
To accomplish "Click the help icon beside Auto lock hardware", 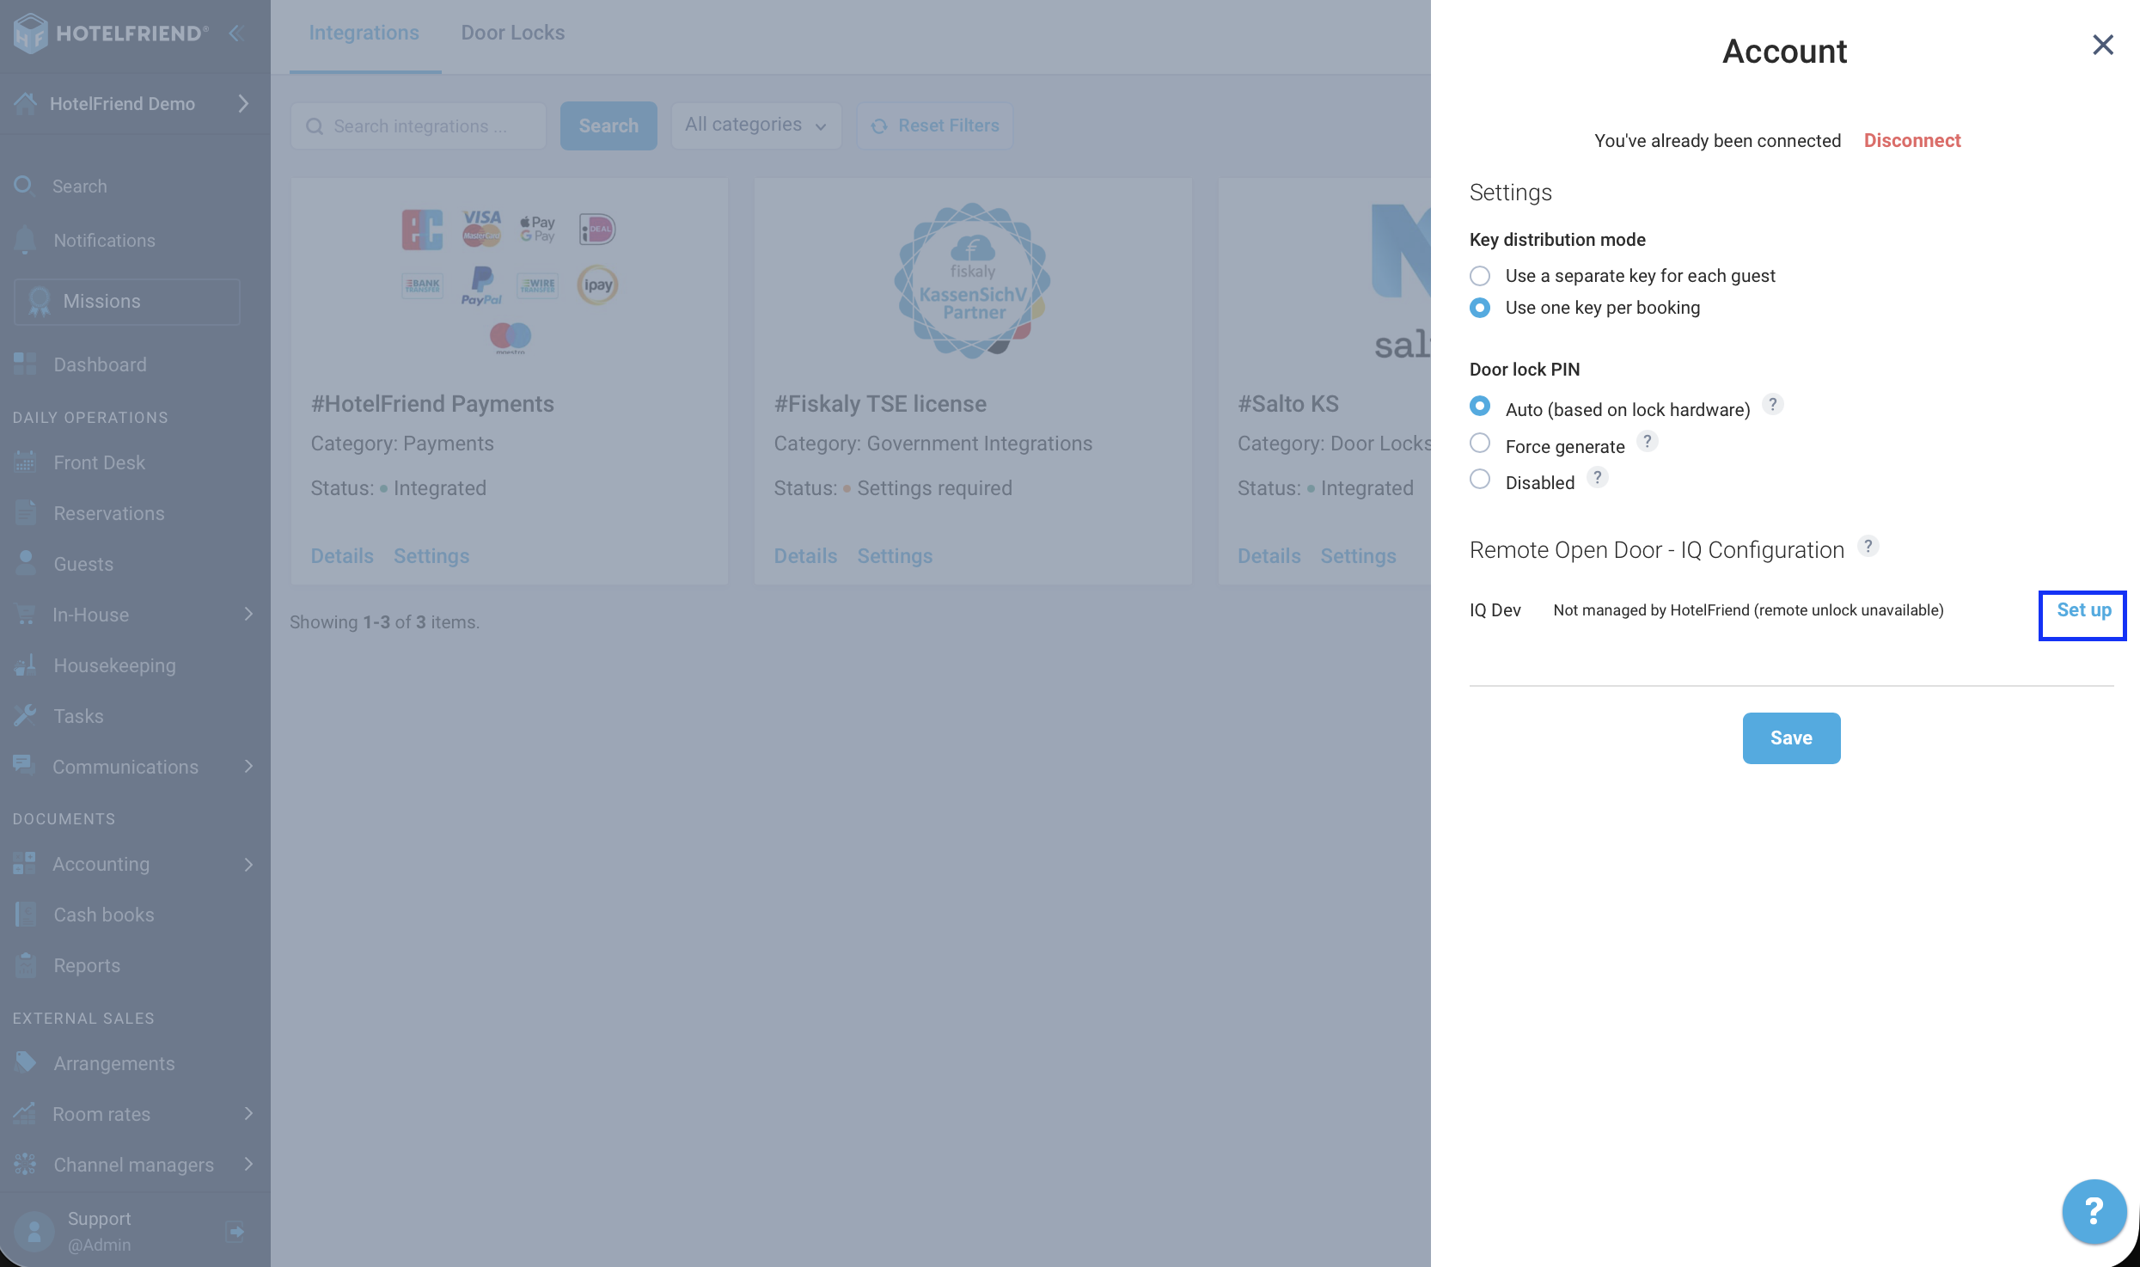I will tap(1772, 404).
